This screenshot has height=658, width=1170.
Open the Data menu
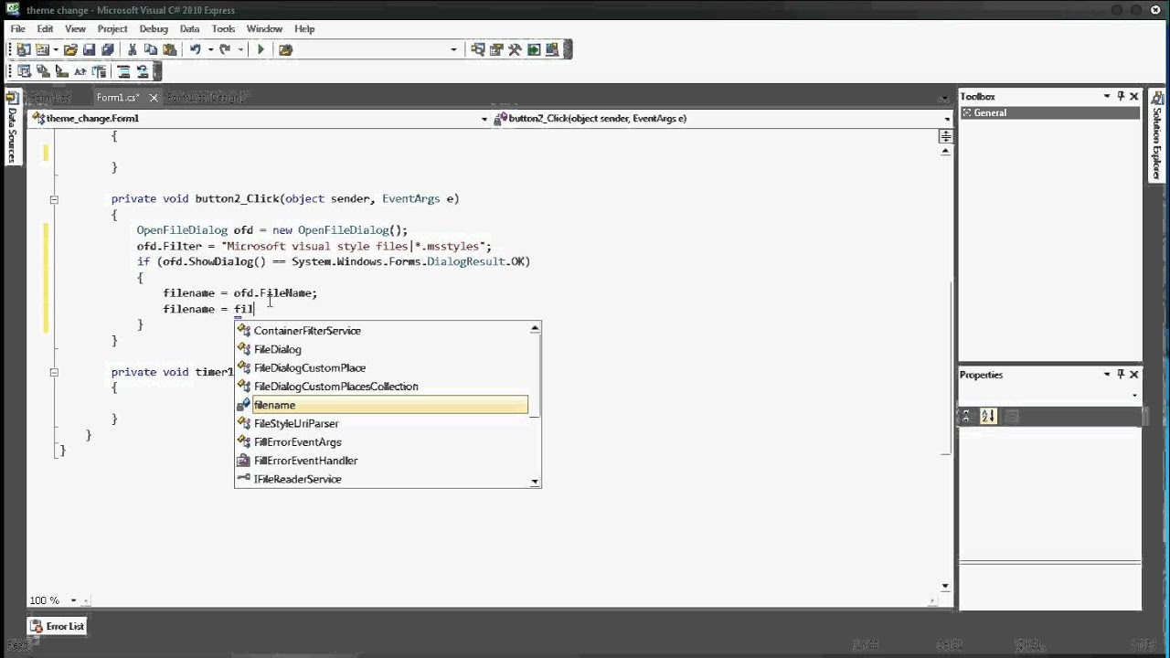click(x=189, y=29)
